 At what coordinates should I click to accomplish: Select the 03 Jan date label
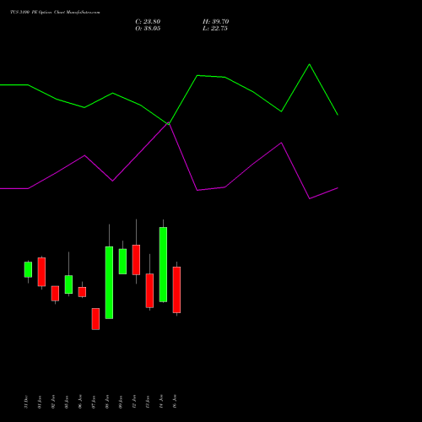point(67,402)
